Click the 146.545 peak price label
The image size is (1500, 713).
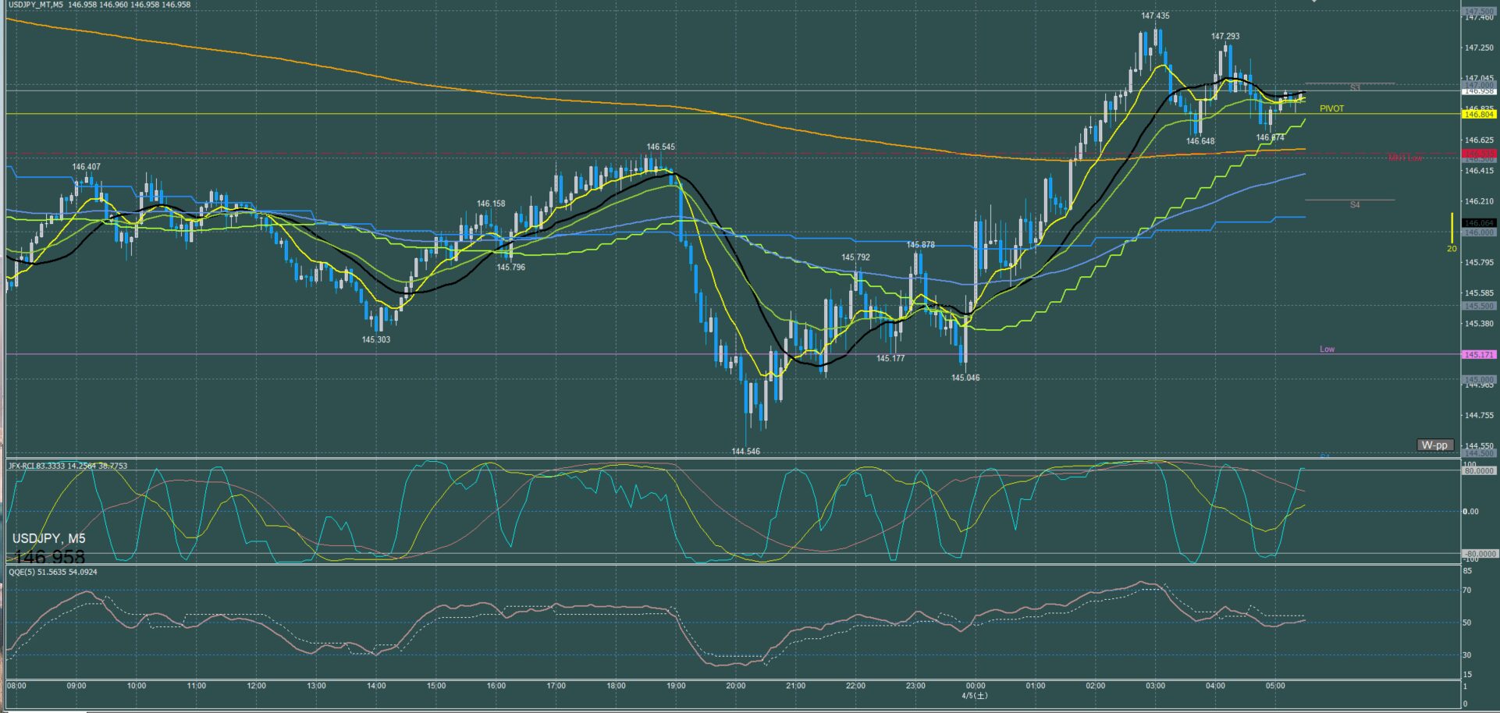(x=660, y=147)
